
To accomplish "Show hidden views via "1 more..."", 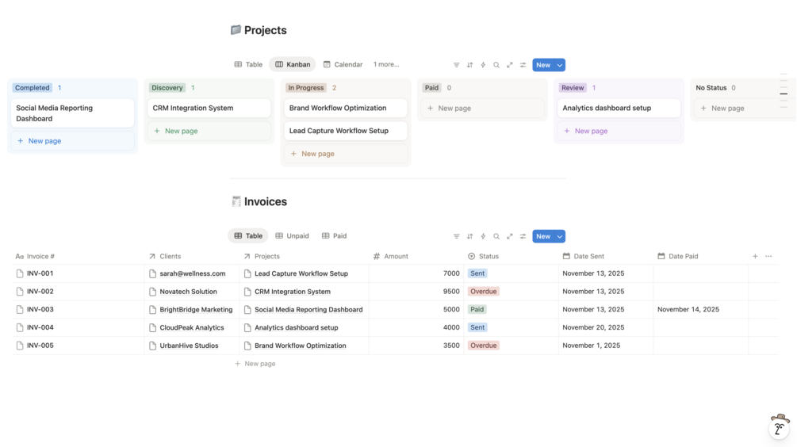I will [x=386, y=64].
